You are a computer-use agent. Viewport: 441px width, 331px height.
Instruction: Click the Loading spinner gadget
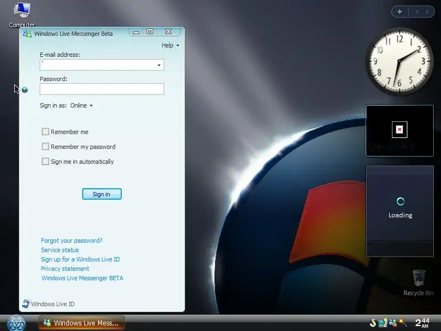[400, 211]
